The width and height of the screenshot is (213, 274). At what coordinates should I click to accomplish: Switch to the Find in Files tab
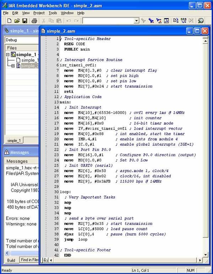click(x=29, y=260)
